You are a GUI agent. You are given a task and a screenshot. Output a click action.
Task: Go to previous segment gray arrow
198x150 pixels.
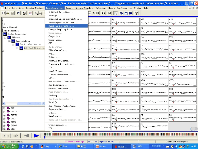click(x=27, y=136)
